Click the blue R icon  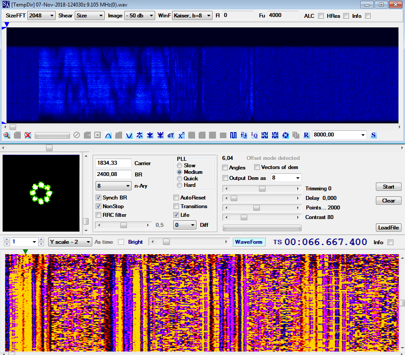click(306, 135)
